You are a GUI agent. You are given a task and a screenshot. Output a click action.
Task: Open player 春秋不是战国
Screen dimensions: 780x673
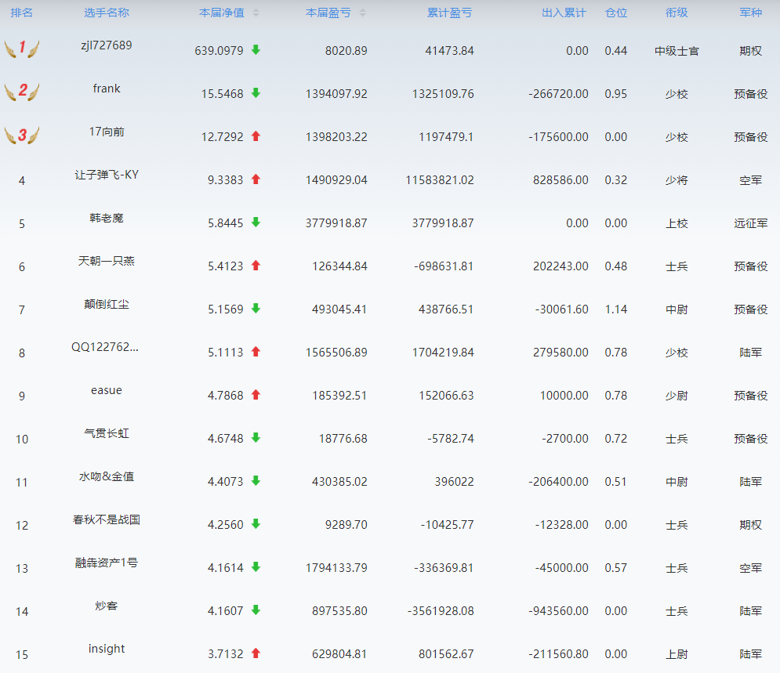[x=107, y=520]
